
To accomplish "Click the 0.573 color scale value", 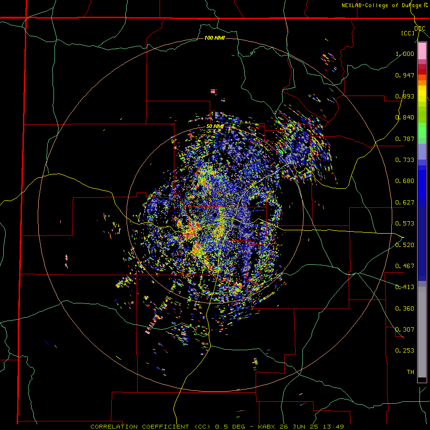I will [405, 224].
